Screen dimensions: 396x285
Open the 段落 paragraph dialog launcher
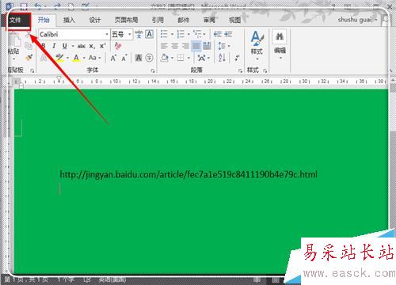[240, 70]
